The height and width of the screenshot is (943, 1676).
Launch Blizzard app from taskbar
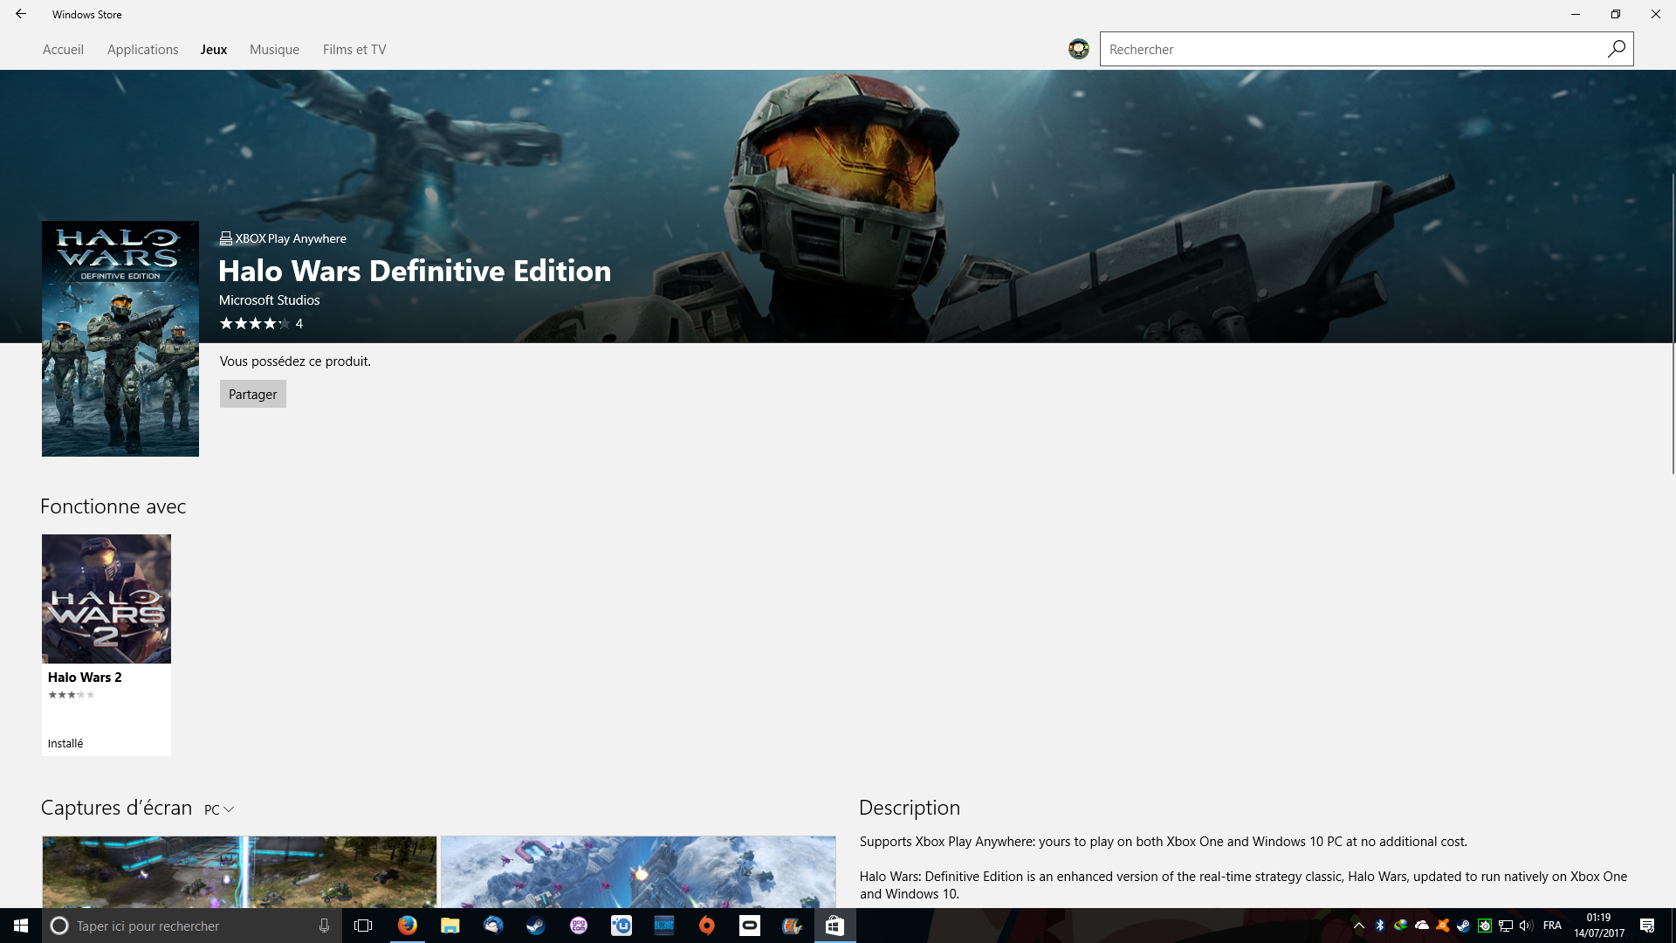(x=663, y=926)
